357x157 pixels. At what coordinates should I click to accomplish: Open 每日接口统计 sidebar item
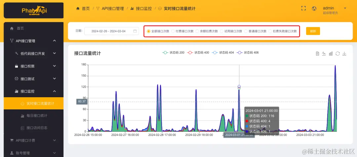(33, 116)
